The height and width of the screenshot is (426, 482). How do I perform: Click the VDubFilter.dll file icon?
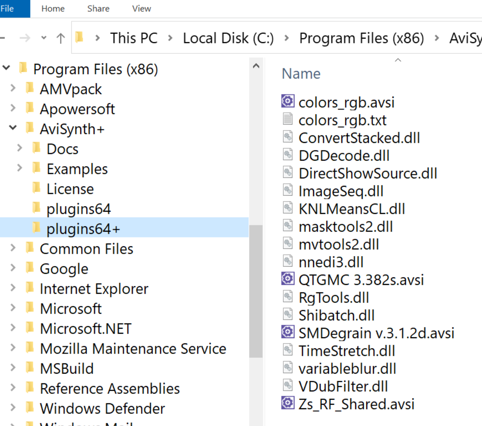pos(288,385)
